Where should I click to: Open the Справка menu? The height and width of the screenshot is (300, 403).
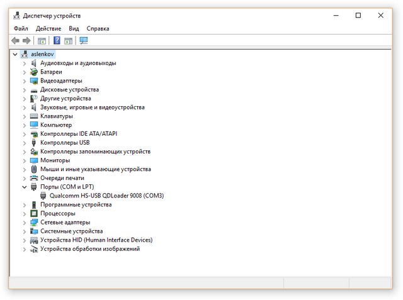pos(98,28)
